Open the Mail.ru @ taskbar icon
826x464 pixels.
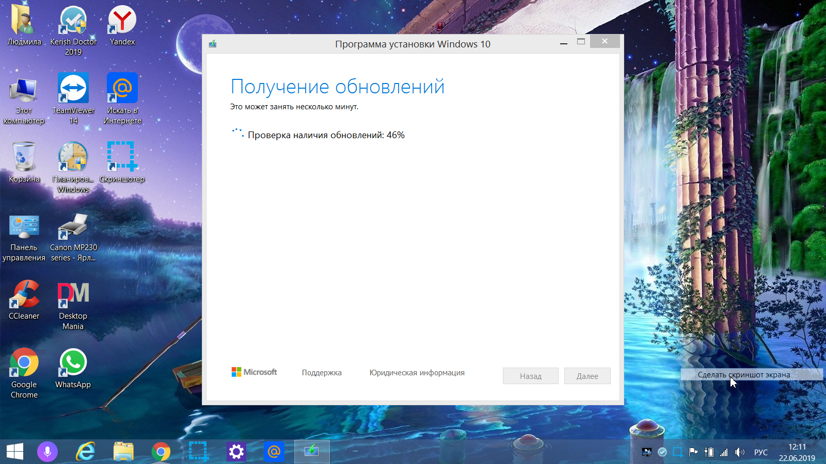[x=274, y=452]
